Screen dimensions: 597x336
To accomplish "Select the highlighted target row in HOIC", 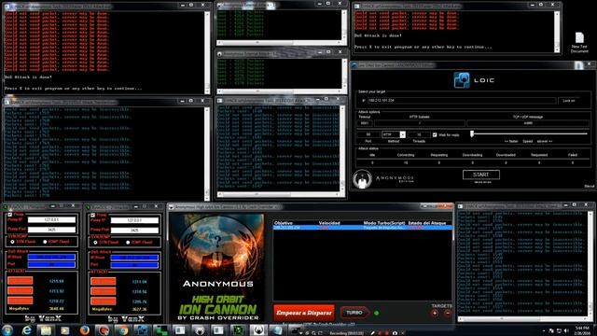I will pos(363,228).
